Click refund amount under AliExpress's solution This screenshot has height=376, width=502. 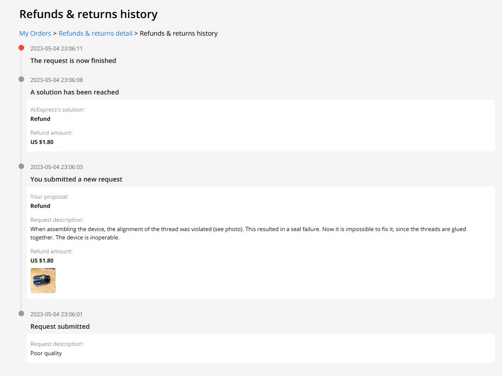click(42, 142)
